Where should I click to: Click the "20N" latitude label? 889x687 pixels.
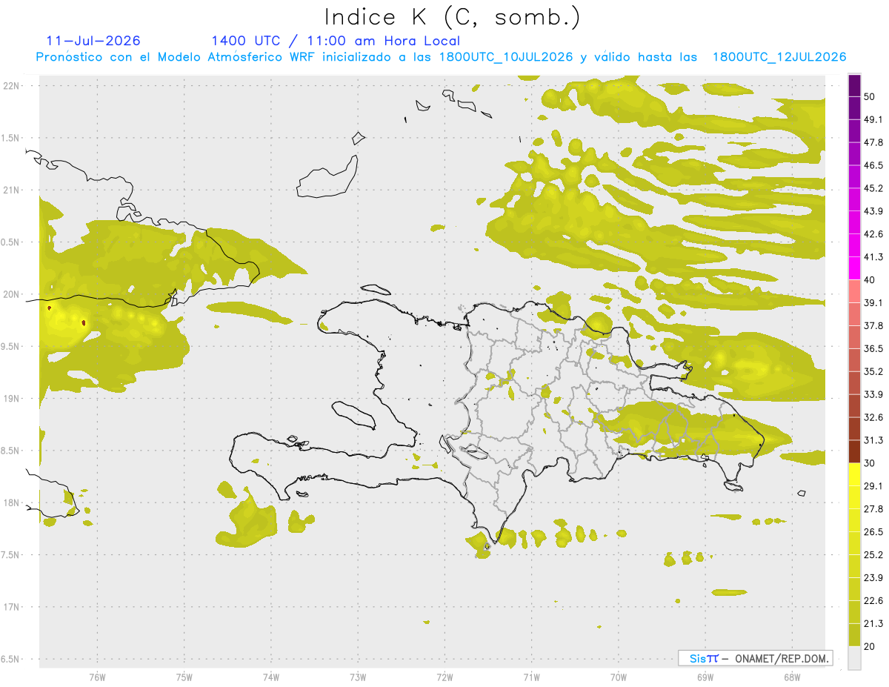[12, 294]
